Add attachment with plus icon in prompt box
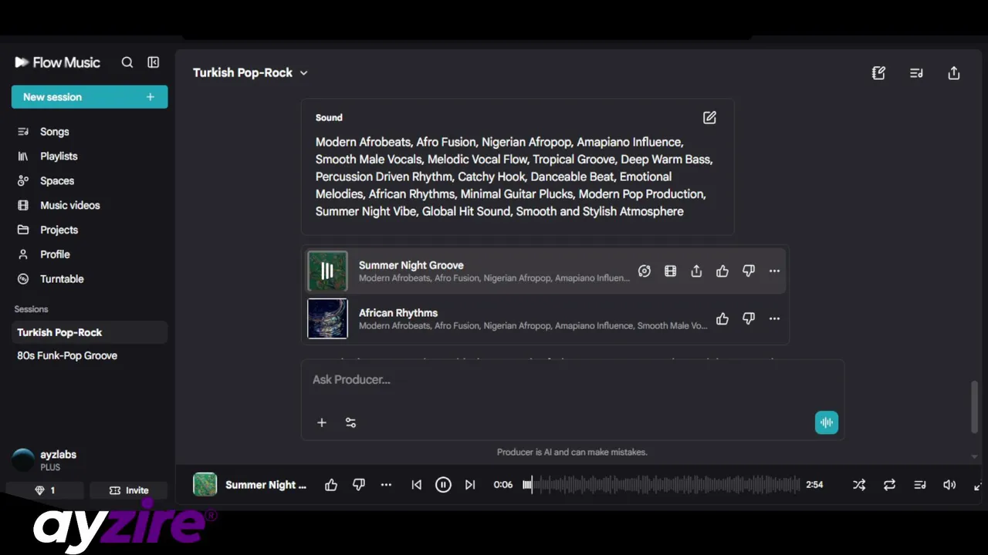Screen dimensions: 988x555 coord(322,422)
